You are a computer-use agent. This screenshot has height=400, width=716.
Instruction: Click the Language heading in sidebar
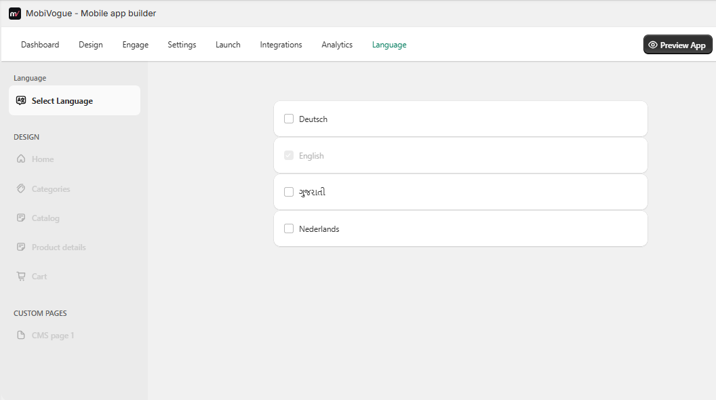30,78
